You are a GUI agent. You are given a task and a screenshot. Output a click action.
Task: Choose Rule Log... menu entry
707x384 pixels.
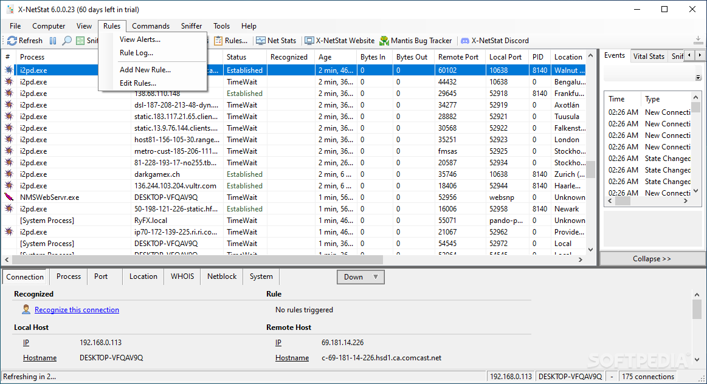(136, 53)
